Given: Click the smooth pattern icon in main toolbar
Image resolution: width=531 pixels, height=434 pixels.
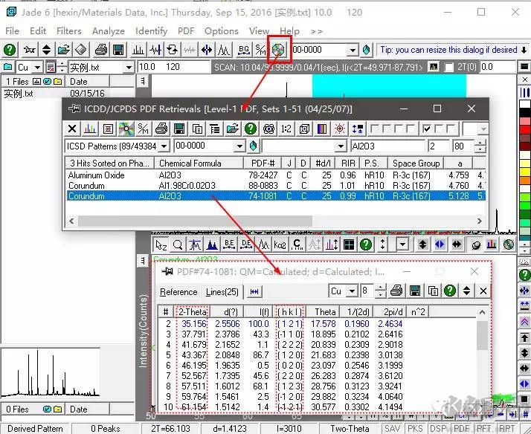Looking at the screenshot, I should pyautogui.click(x=190, y=50).
